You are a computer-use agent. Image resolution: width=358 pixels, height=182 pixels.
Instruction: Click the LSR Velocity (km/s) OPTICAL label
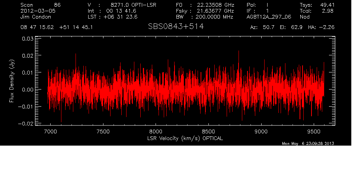tap(185, 139)
